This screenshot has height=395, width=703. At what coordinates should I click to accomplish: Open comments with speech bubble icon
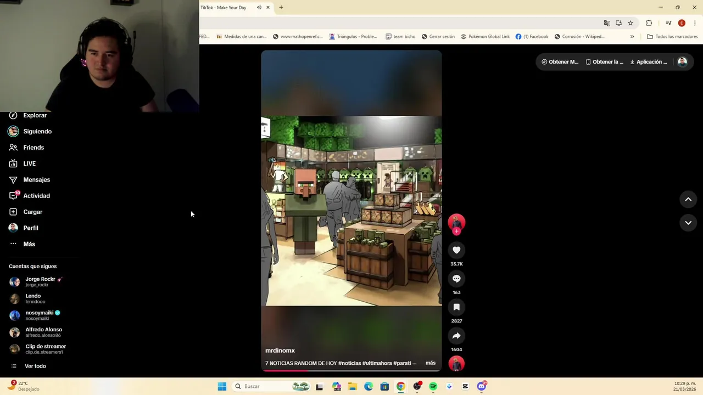tap(456, 279)
